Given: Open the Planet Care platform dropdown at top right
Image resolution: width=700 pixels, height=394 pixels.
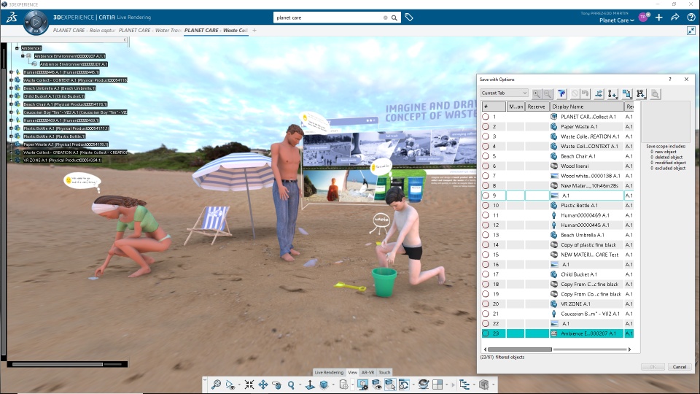Looking at the screenshot, I should coord(617,20).
